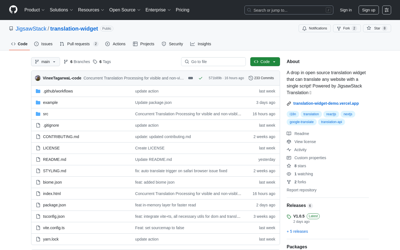Click the star icon beside 8 stars
This screenshot has height=250, width=400.
click(289, 166)
